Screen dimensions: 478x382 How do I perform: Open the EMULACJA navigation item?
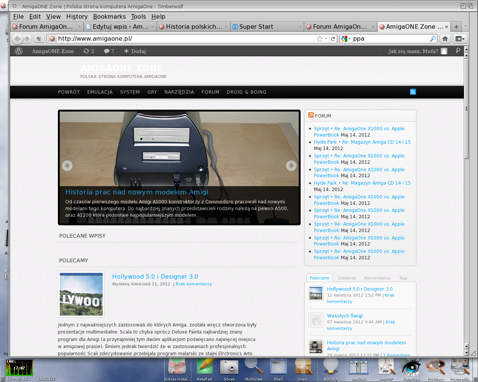pos(100,92)
